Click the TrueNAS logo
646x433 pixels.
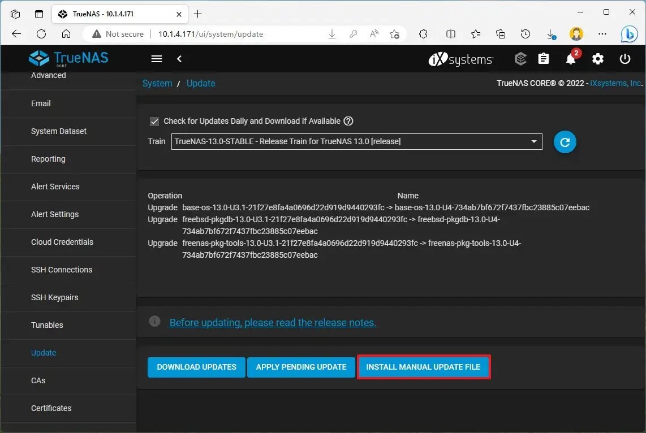point(68,58)
